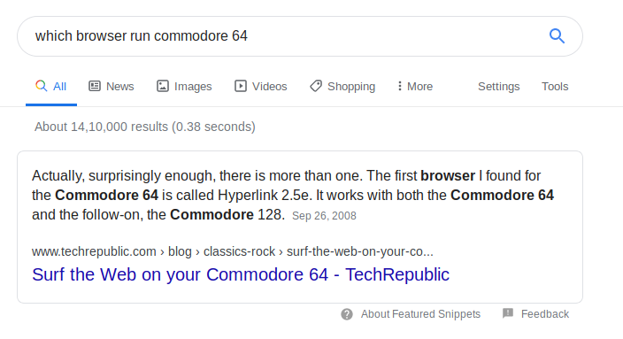Image resolution: width=623 pixels, height=339 pixels.
Task: Open the Videos results tab
Action: (261, 86)
